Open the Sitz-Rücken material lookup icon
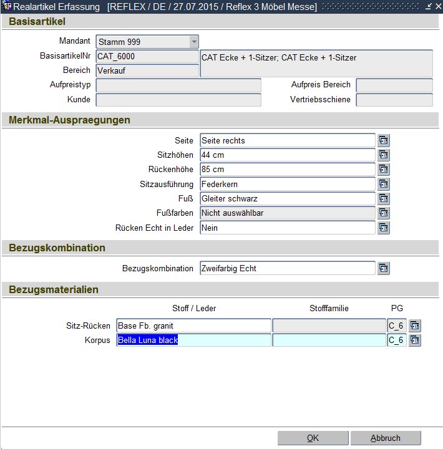This screenshot has width=443, height=449. point(415,326)
